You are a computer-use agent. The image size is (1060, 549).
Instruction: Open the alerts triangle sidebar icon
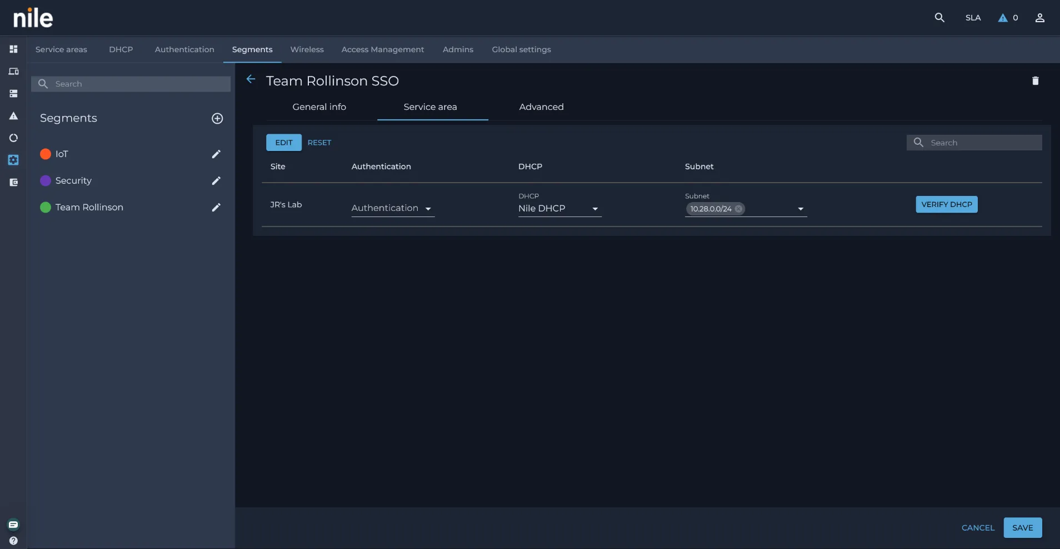(13, 116)
